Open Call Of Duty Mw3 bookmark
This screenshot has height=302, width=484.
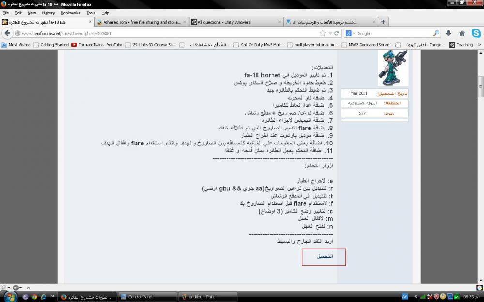coord(259,44)
